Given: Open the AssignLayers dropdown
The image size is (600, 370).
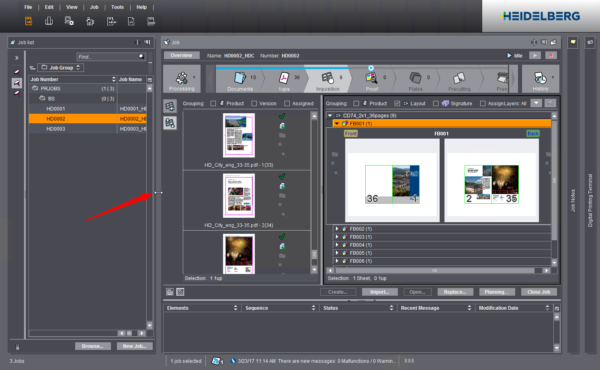Looking at the screenshot, I should coord(536,103).
